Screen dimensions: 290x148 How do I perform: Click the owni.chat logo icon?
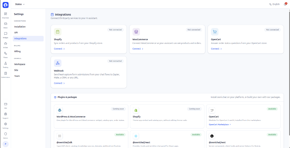pyautogui.click(x=6, y=5)
